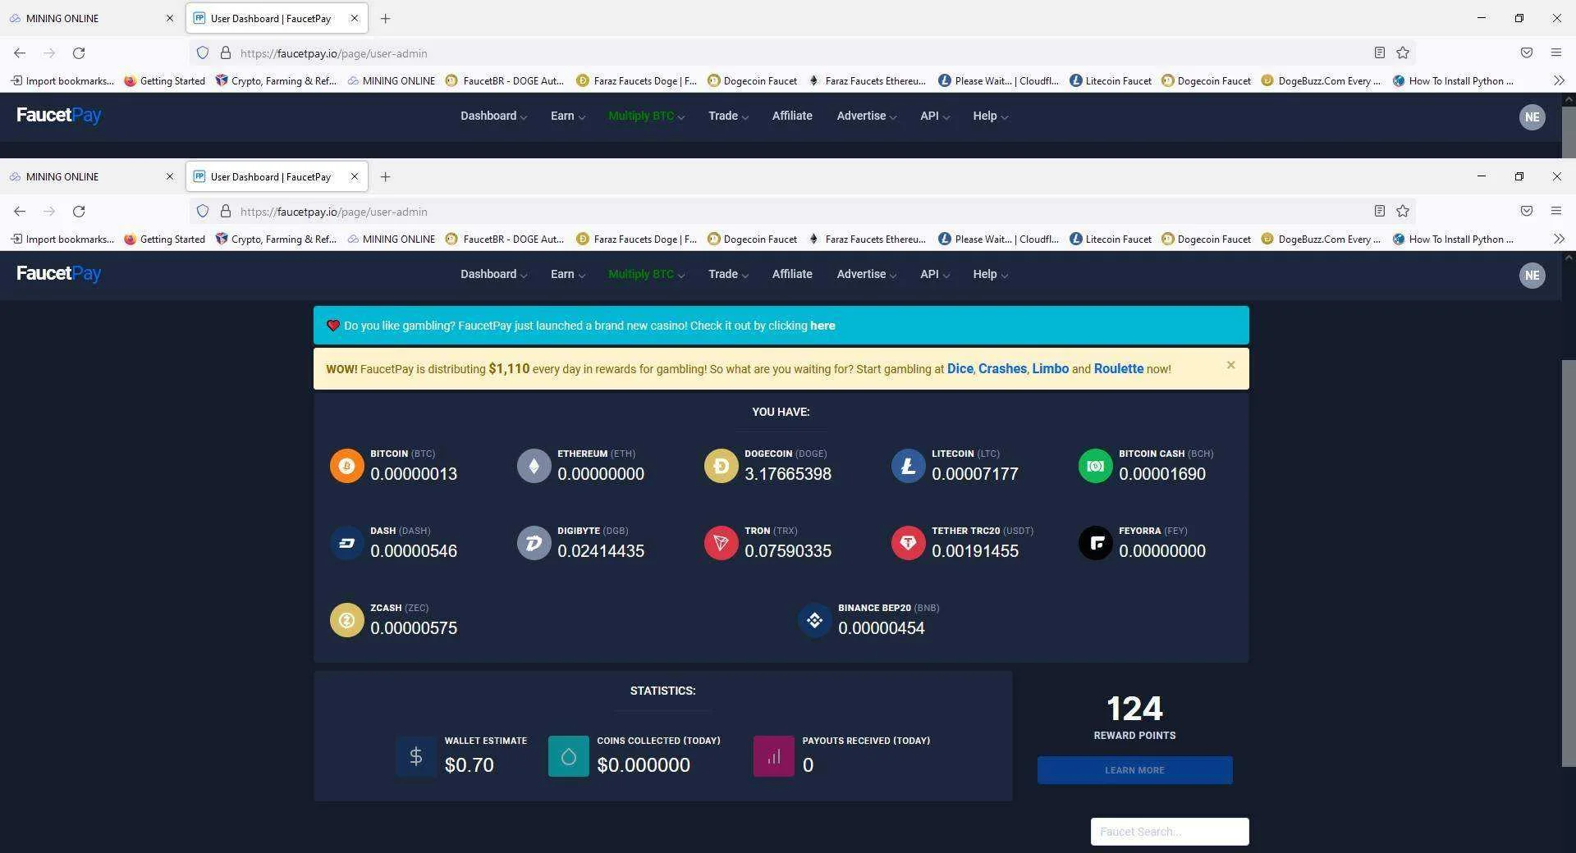This screenshot has height=853, width=1576.
Task: Click the Litecoin coin icon
Action: pyautogui.click(x=908, y=466)
